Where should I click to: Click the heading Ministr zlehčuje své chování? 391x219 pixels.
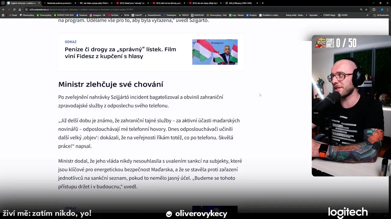[x=111, y=84]
